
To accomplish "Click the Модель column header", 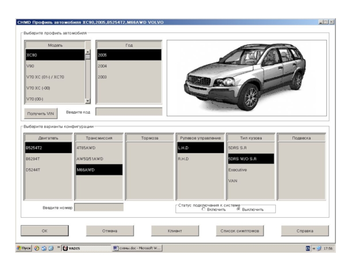I will coord(55,45).
